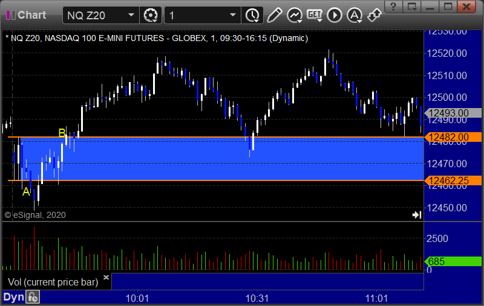
Task: Select the 12462.25 orange price line label
Action: (x=453, y=180)
